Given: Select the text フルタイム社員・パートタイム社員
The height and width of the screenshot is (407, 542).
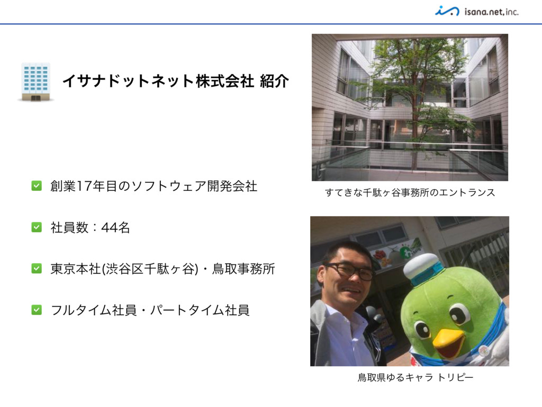Looking at the screenshot, I should click(x=150, y=310).
